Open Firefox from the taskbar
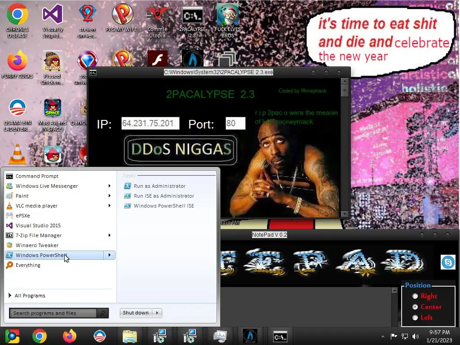460x345 pixels. 70,336
